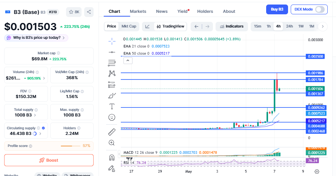Set interval to 15m
The width and height of the screenshot is (336, 176).
257,26
